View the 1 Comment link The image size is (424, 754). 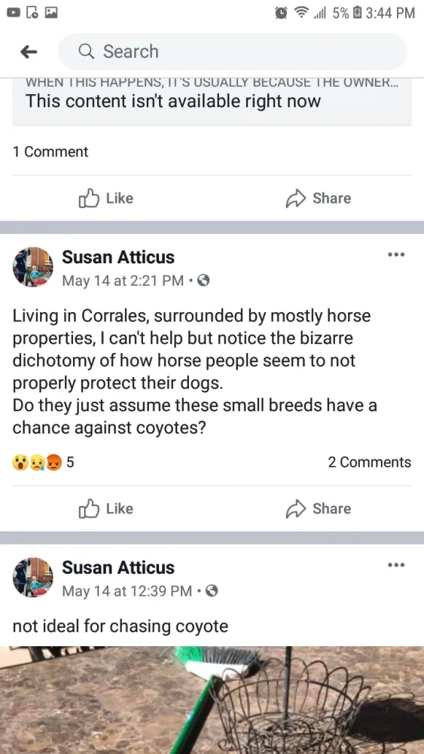pyautogui.click(x=50, y=152)
